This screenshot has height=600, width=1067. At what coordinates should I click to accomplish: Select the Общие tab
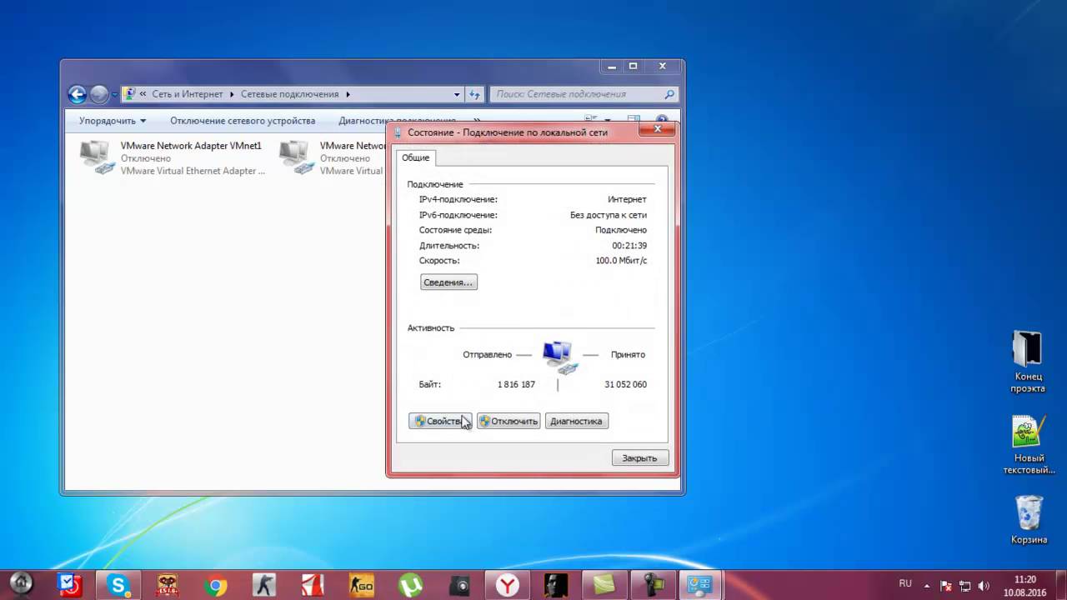tap(415, 157)
